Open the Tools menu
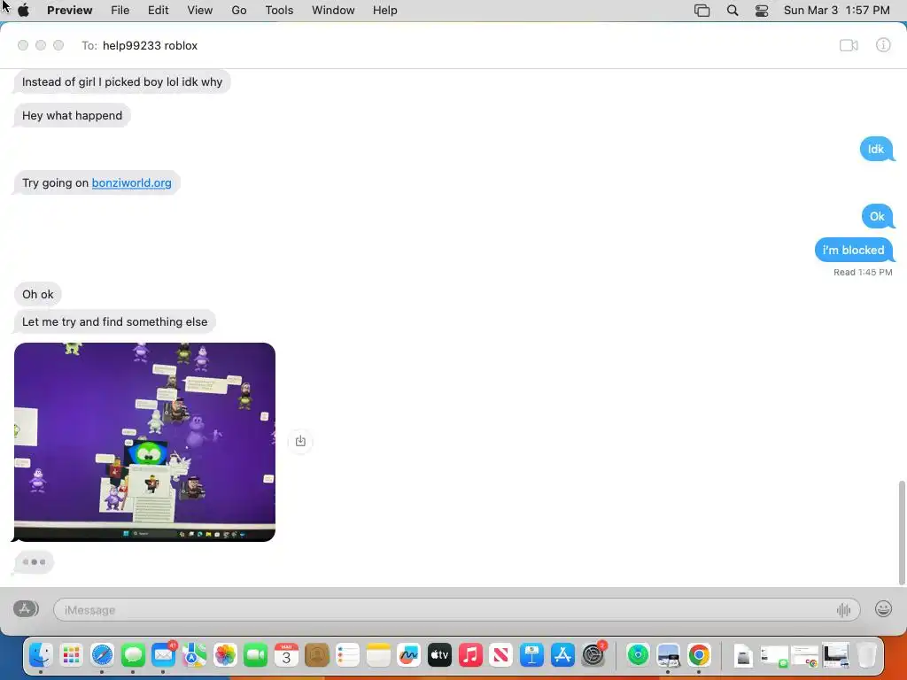907x680 pixels. tap(279, 11)
